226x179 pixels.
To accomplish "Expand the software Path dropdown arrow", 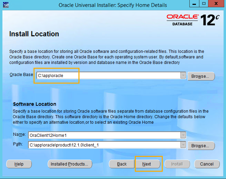I will pyautogui.click(x=183, y=145).
